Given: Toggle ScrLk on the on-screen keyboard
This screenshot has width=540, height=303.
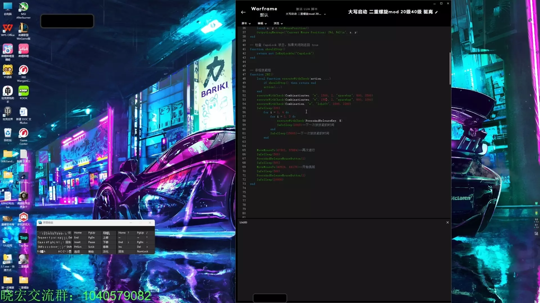Looking at the screenshot, I should coord(91,247).
